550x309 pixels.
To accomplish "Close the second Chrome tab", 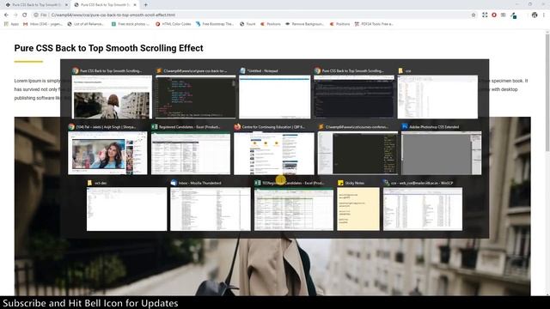I will pos(135,5).
